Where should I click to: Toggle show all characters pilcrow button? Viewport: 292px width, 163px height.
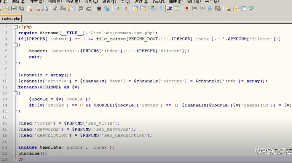tap(161, 8)
